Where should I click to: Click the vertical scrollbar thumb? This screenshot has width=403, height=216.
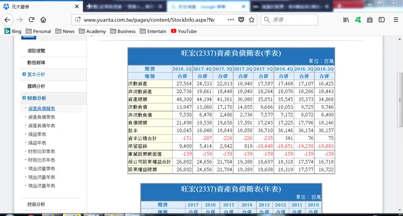[400, 100]
